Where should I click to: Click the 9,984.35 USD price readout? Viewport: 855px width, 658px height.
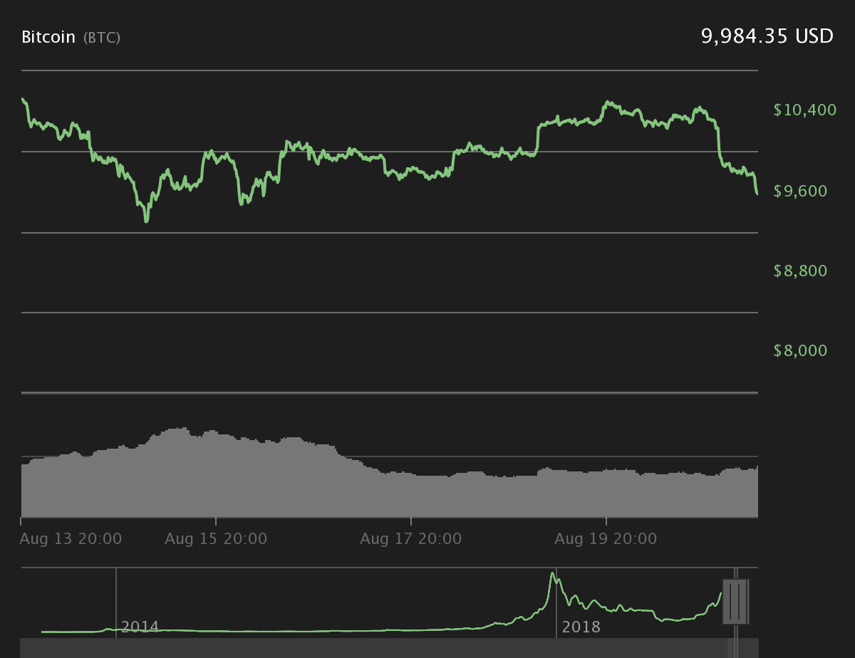767,36
